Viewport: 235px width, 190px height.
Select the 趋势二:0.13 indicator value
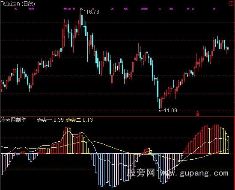click(79, 120)
